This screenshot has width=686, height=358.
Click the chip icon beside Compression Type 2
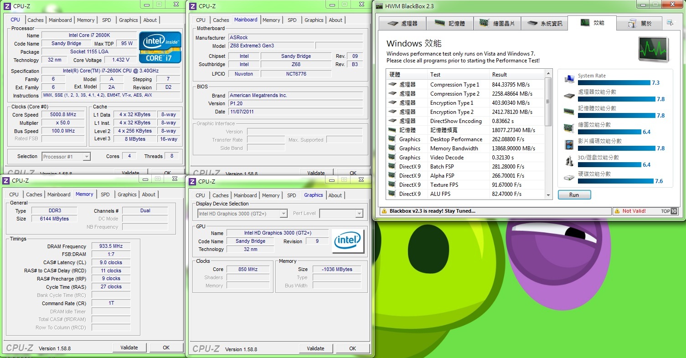(392, 93)
